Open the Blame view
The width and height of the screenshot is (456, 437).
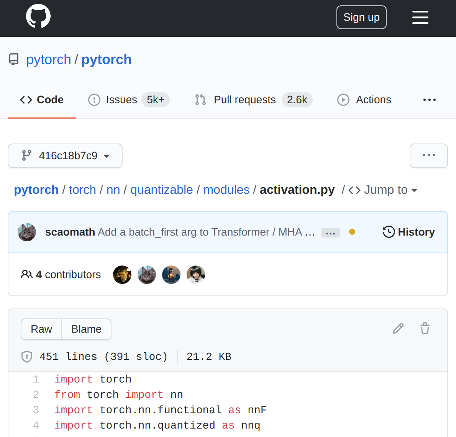pos(86,329)
